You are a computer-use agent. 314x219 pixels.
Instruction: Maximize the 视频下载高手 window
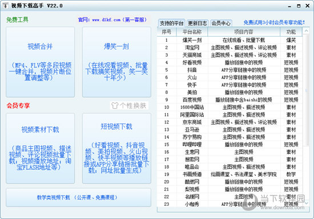pyautogui.click(x=299, y=6)
